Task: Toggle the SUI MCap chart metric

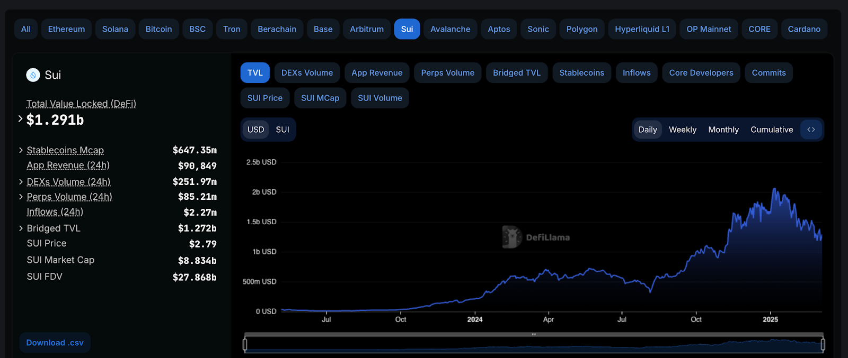Action: (320, 98)
